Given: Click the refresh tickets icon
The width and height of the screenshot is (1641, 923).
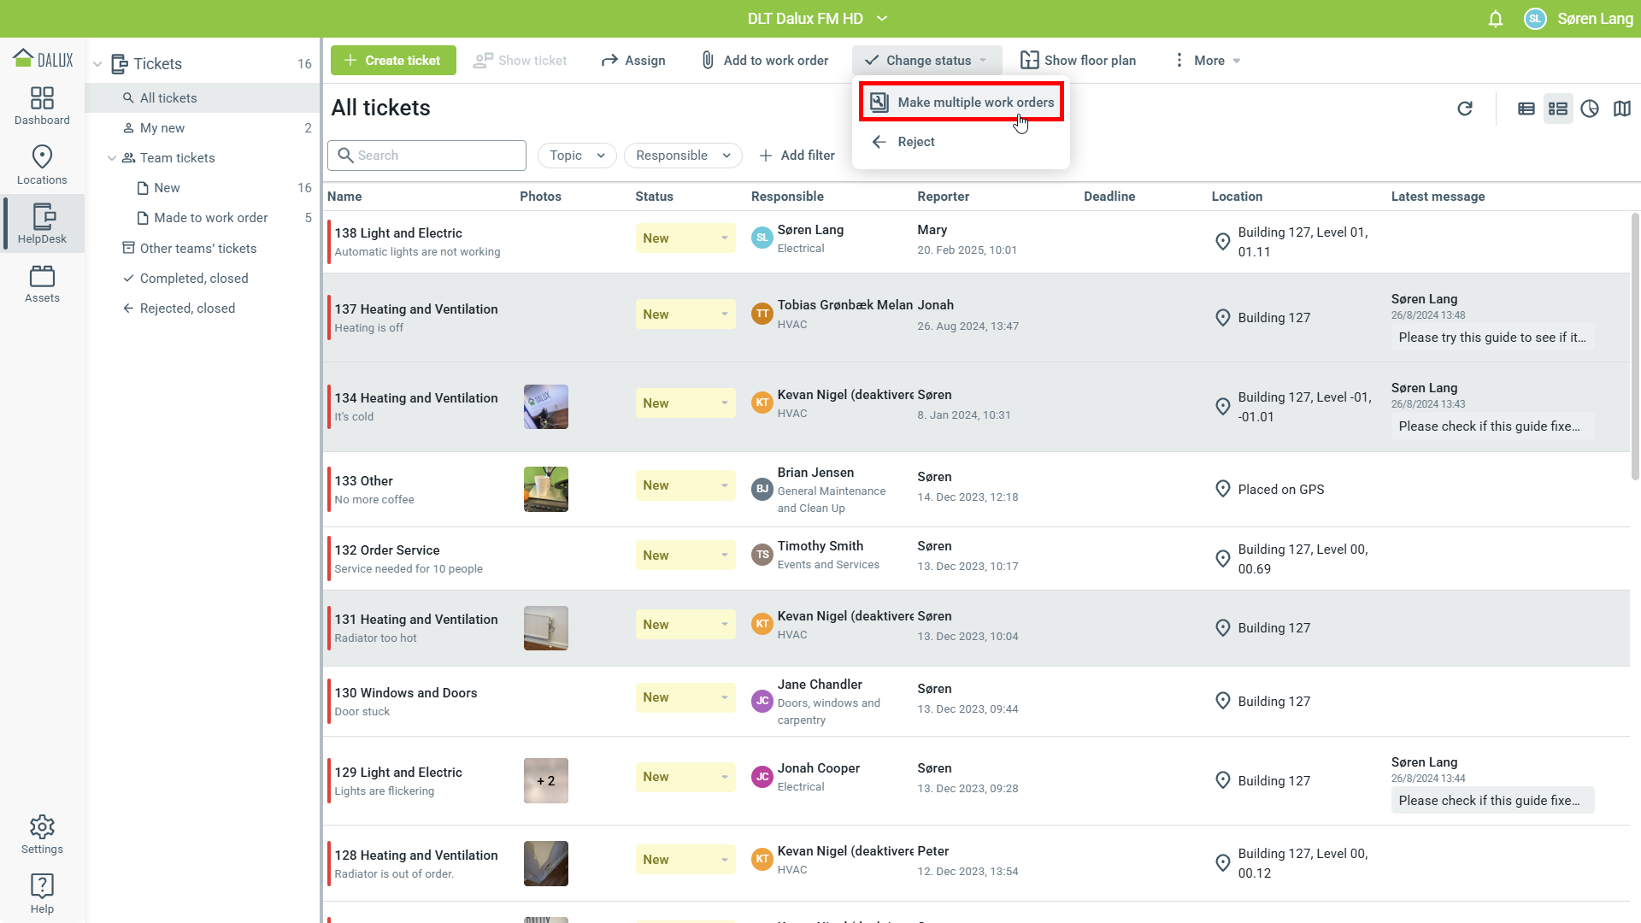Looking at the screenshot, I should tap(1464, 109).
